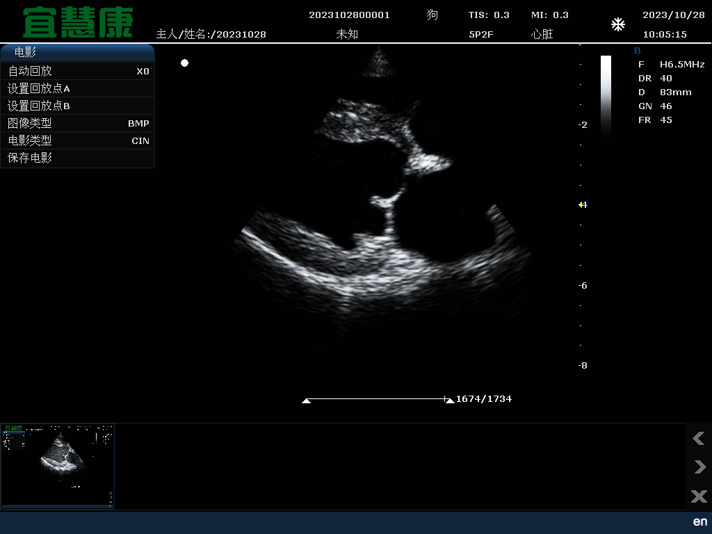
Task: Click the X delete icon in thumbnail bar
Action: click(x=699, y=496)
